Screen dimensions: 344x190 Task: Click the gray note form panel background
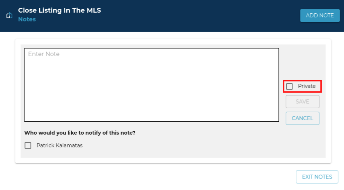[x=216, y=144]
